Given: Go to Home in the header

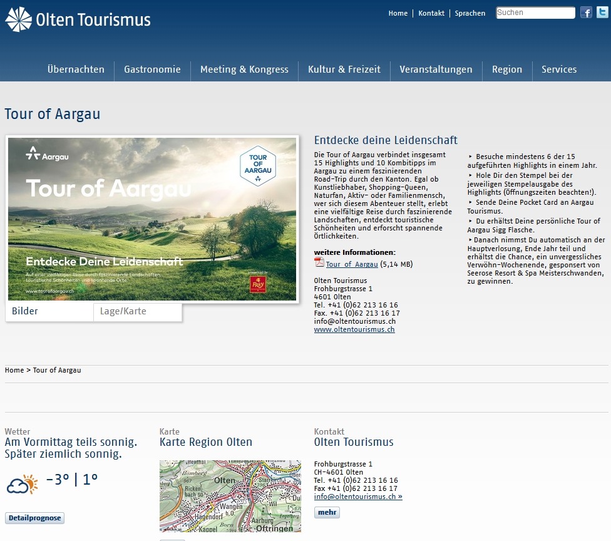Looking at the screenshot, I should [x=398, y=13].
